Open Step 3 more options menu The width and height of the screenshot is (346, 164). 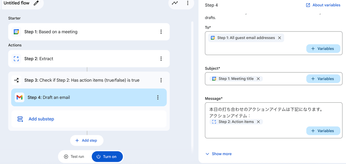[x=161, y=80]
